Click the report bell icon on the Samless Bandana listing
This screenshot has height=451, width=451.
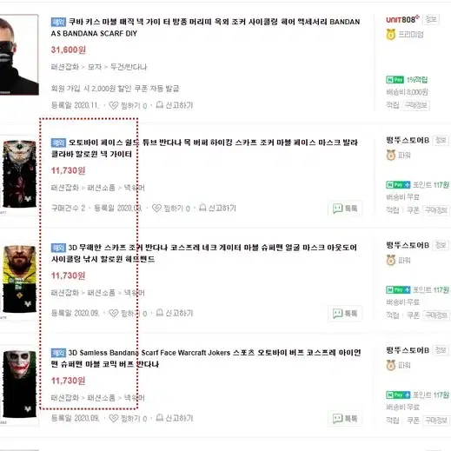pos(160,417)
